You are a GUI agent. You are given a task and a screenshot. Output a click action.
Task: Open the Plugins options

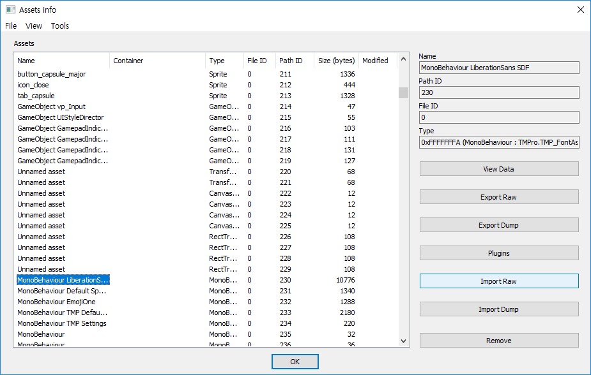click(x=498, y=253)
